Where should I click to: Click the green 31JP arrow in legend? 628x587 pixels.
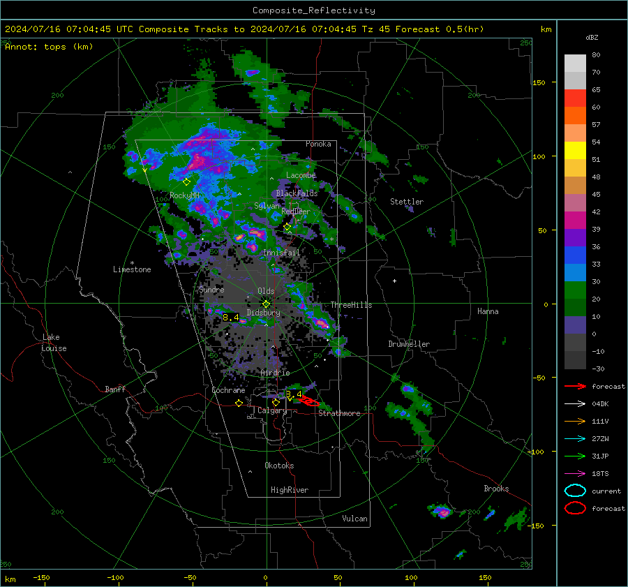pyautogui.click(x=575, y=456)
